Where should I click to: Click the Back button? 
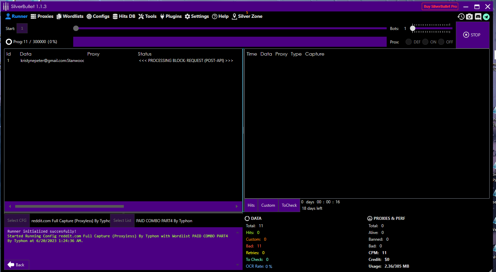coord(17,265)
